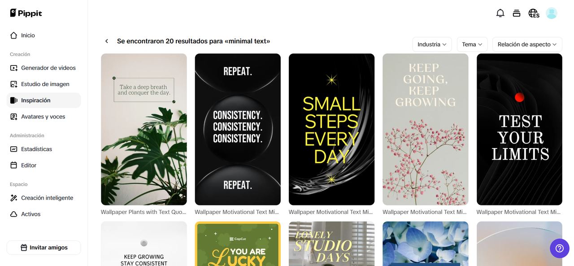
Task: Click the Pippit logo
Action: 26,13
